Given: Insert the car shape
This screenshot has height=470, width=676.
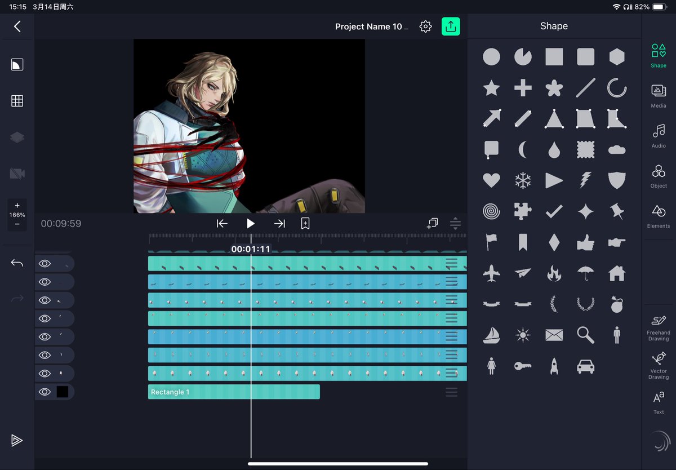Looking at the screenshot, I should pyautogui.click(x=586, y=366).
